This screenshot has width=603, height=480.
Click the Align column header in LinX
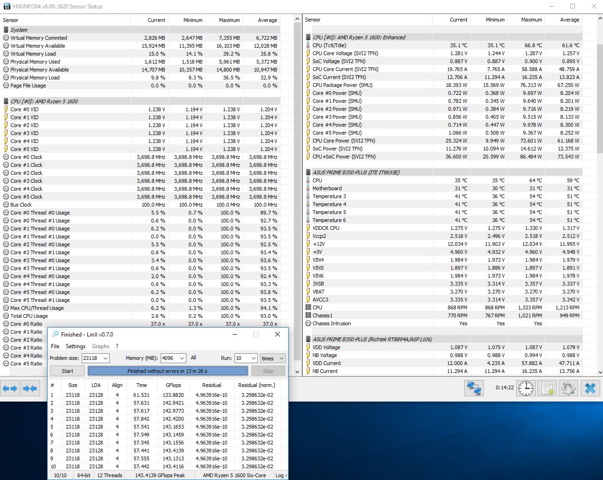[x=117, y=385]
